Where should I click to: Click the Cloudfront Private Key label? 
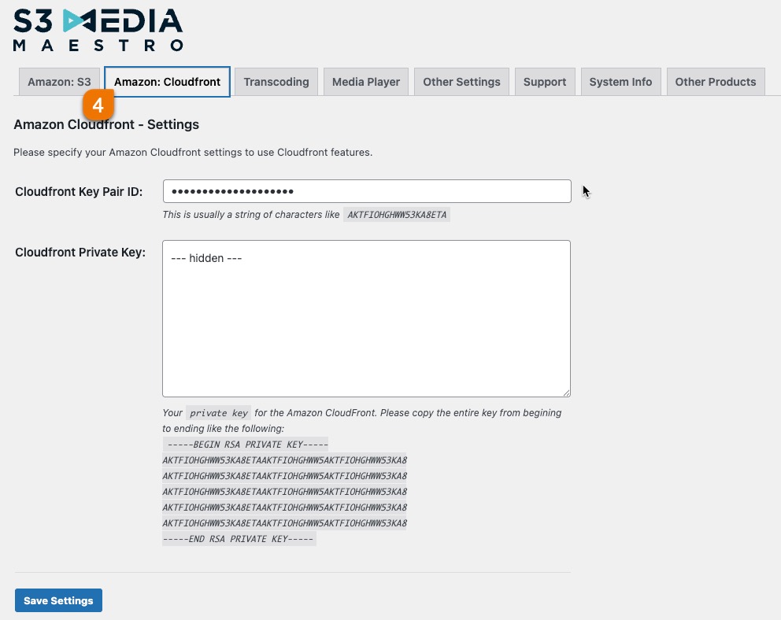point(80,253)
